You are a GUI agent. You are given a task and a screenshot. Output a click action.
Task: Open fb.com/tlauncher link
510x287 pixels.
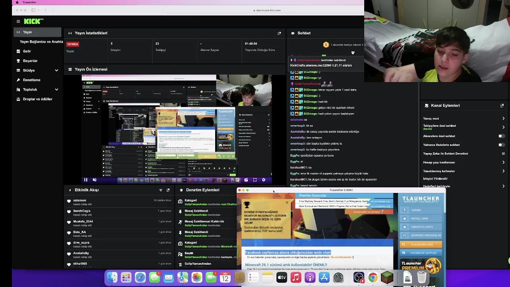[341, 258]
